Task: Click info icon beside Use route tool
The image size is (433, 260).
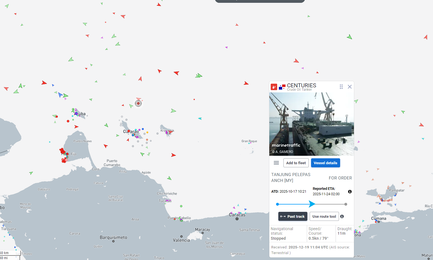Action: [x=342, y=216]
